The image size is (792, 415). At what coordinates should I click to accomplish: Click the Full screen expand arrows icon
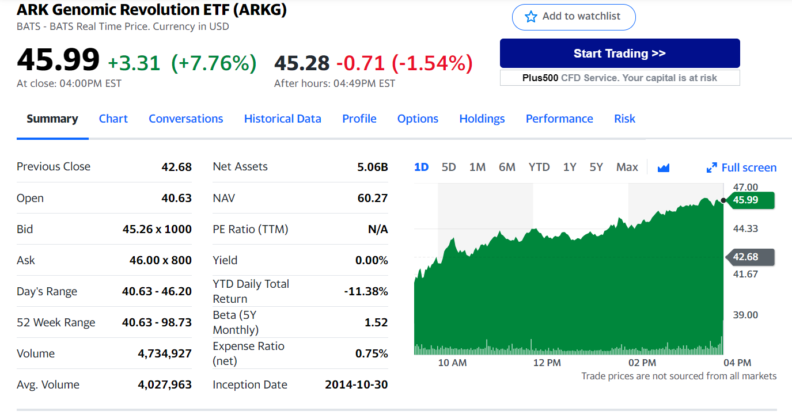[x=712, y=168]
